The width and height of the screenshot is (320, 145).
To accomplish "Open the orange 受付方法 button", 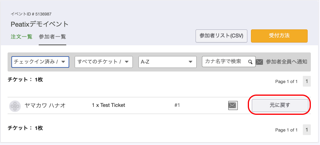I will coord(279,36).
